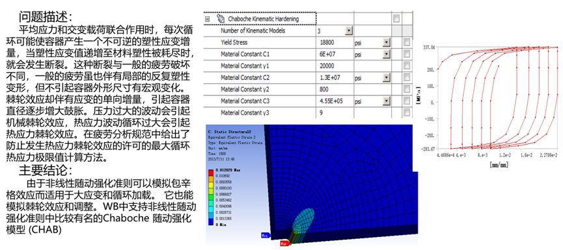Select the γ1 value 20000
The width and height of the screenshot is (563, 250).
327,66
